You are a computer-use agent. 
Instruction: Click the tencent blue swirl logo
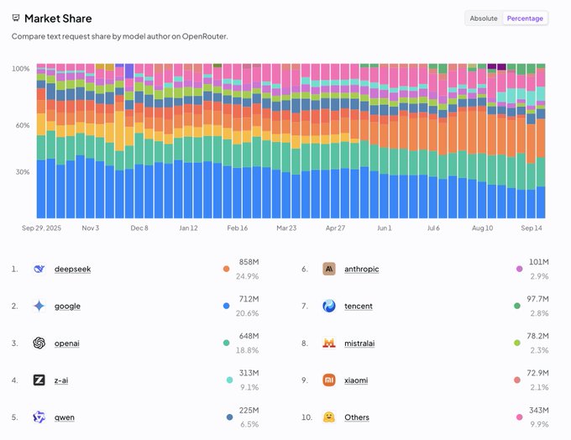(329, 306)
